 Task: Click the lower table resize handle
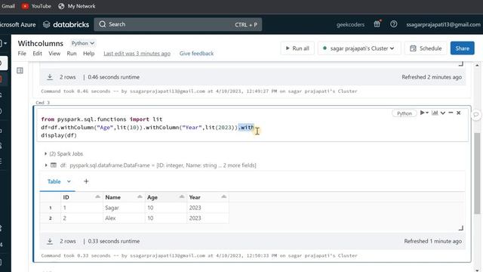tap(461, 228)
